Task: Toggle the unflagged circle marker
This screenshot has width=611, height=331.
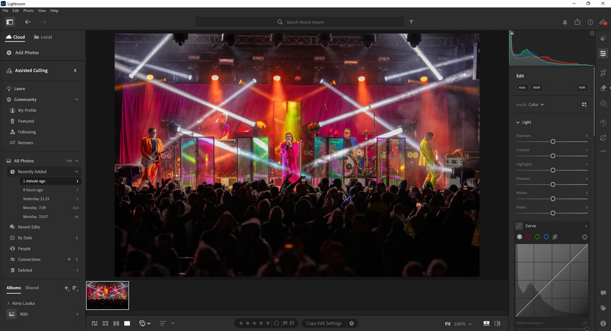Action: [277, 323]
